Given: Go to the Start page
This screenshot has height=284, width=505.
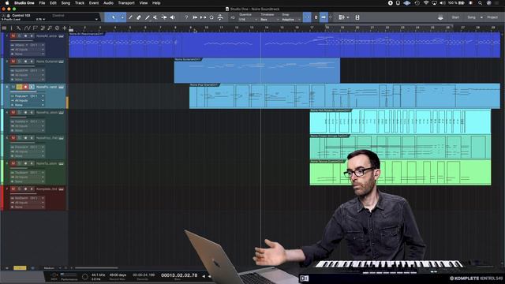Looking at the screenshot, I should (455, 17).
